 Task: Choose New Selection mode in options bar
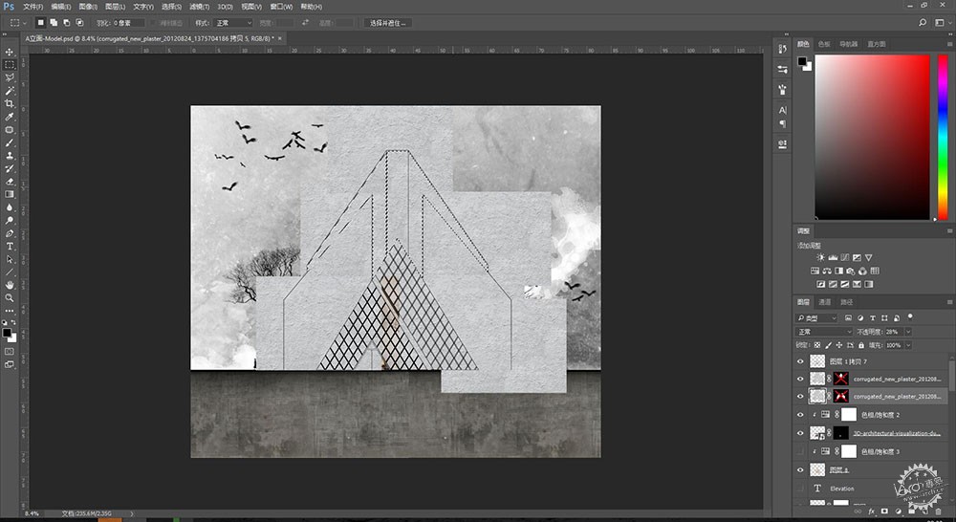(41, 23)
